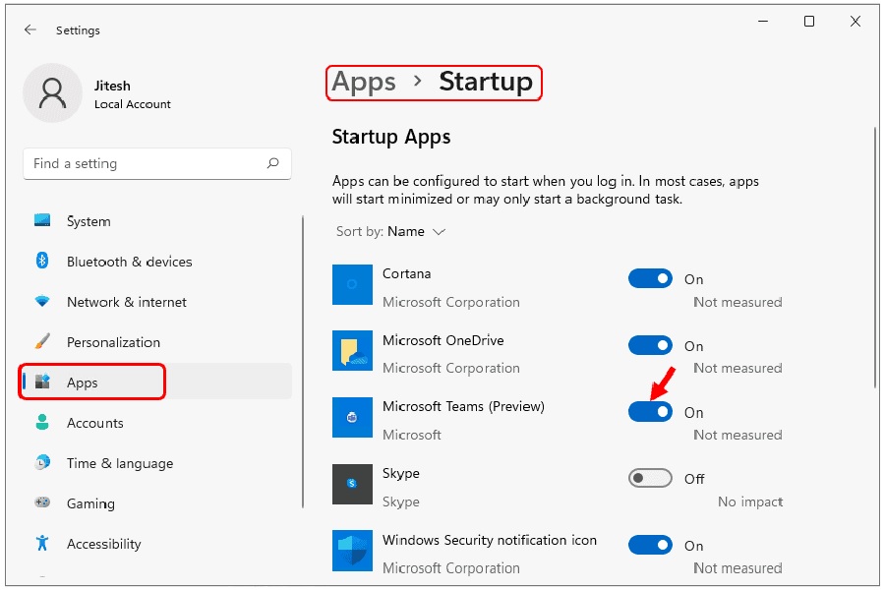Screen dimensions: 885x590
Task: Click the main content vertical scrollbar
Action: 875,256
